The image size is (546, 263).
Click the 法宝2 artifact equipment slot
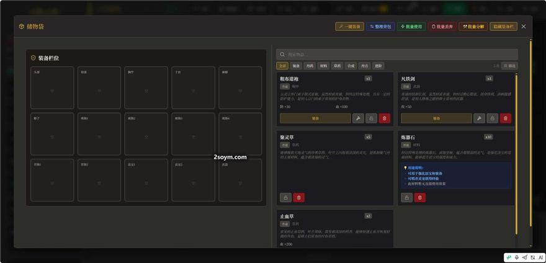[x=193, y=181]
